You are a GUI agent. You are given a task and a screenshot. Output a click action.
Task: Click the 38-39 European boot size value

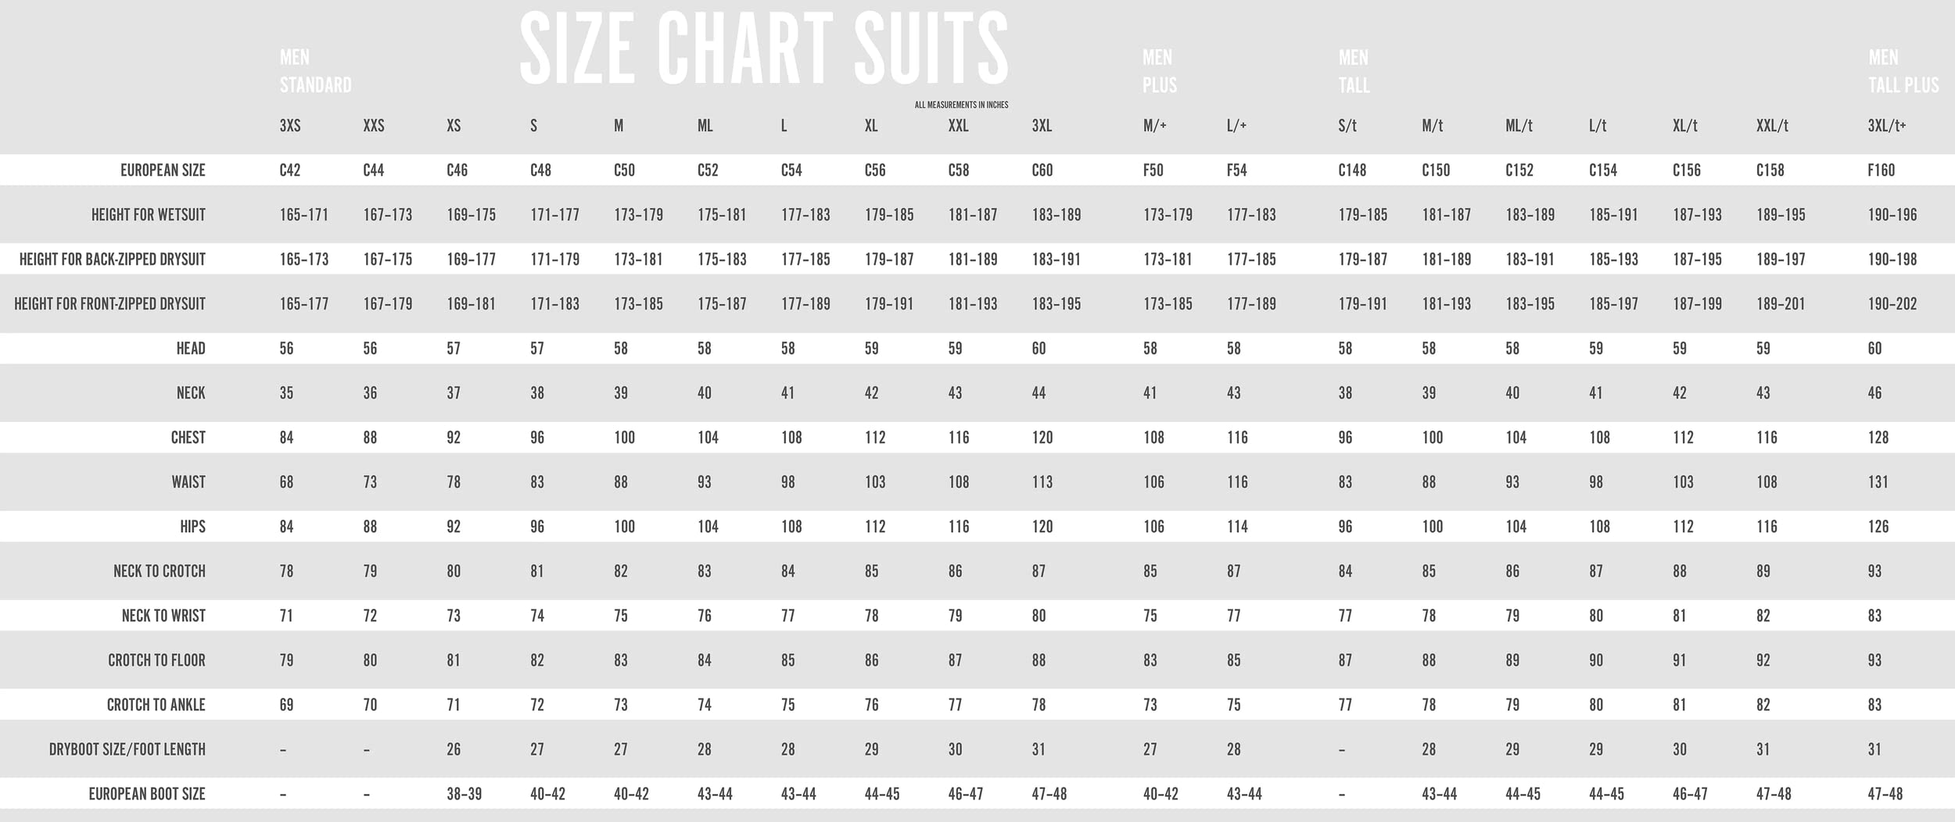point(464,794)
